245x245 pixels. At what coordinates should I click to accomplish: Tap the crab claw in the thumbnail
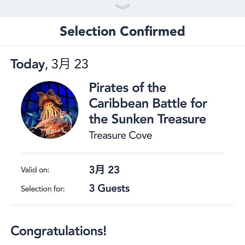[x=52, y=123]
